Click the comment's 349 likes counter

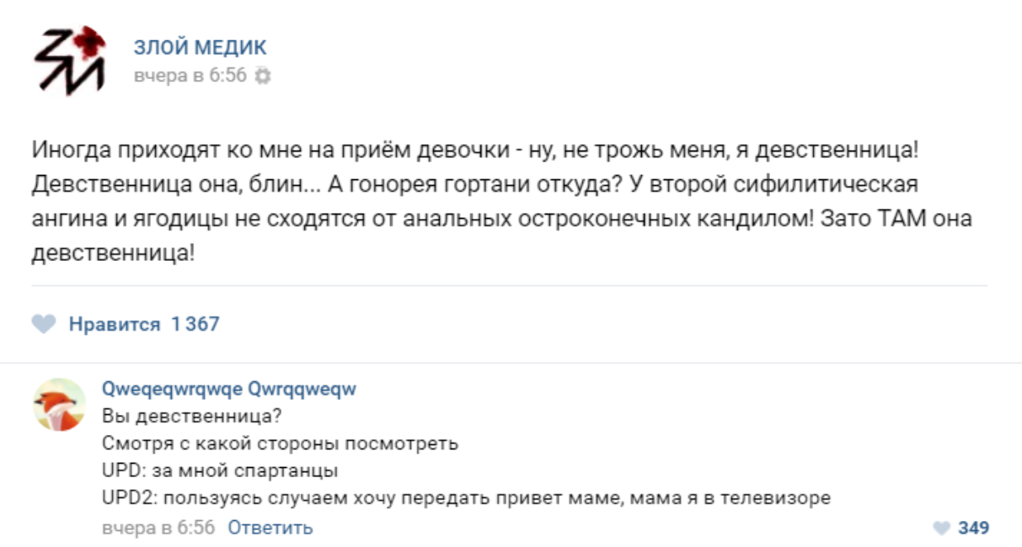coord(973,528)
